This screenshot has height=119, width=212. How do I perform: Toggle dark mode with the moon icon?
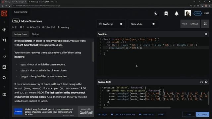click(x=156, y=13)
